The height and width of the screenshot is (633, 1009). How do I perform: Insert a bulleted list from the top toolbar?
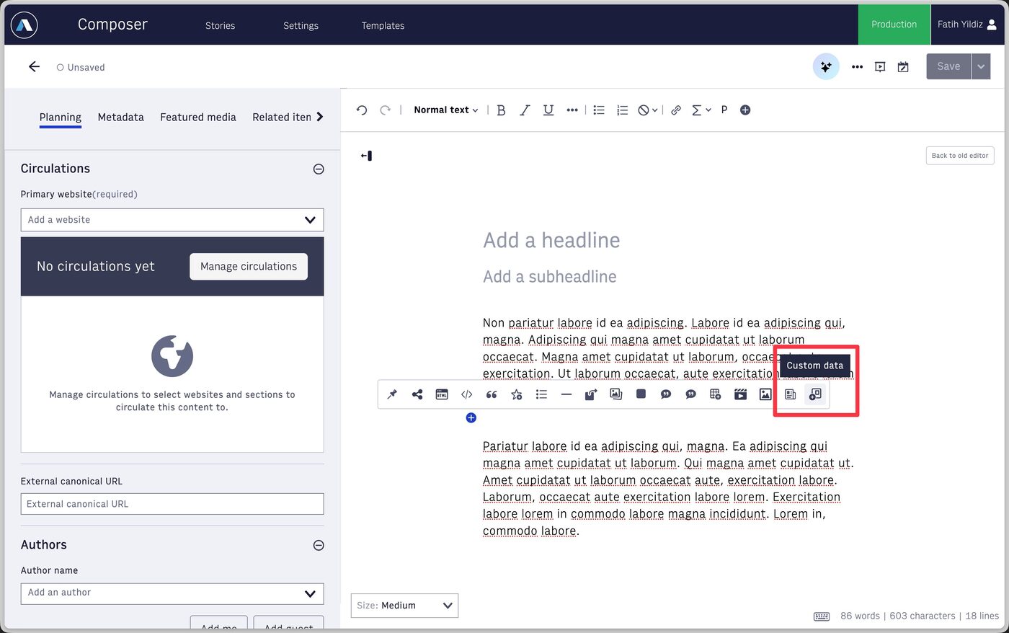pyautogui.click(x=599, y=110)
